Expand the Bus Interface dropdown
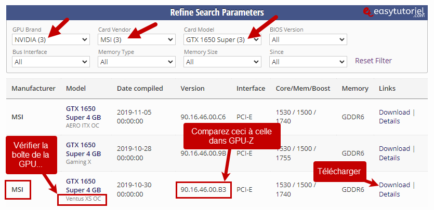 point(51,62)
